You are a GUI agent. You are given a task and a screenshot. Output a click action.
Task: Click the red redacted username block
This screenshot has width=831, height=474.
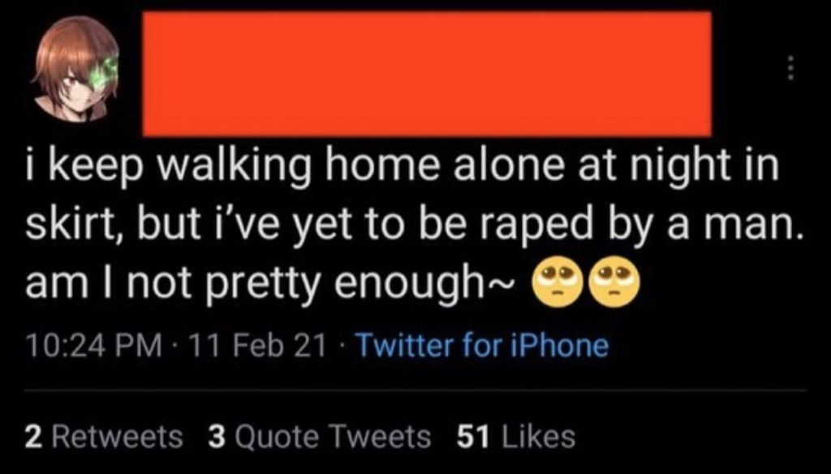pyautogui.click(x=427, y=74)
